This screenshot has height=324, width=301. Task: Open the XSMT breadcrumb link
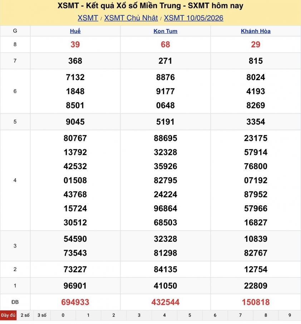click(88, 18)
